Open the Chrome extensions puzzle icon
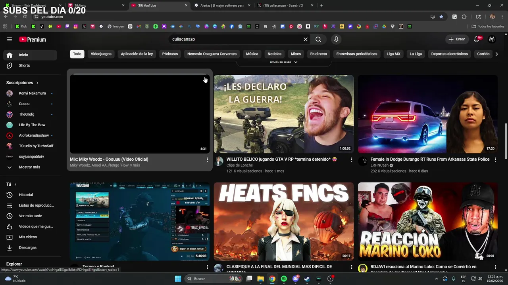Screen dimensions: 508x285 pyautogui.click(x=464, y=17)
